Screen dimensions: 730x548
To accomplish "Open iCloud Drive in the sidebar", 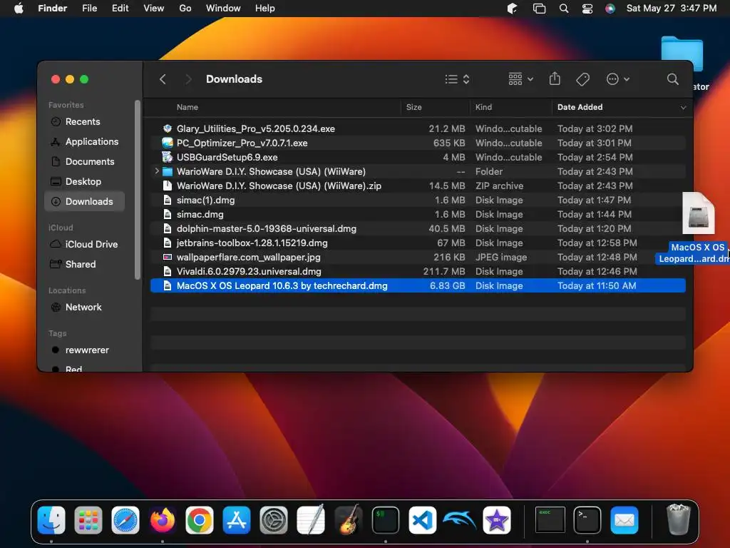I will (x=84, y=244).
